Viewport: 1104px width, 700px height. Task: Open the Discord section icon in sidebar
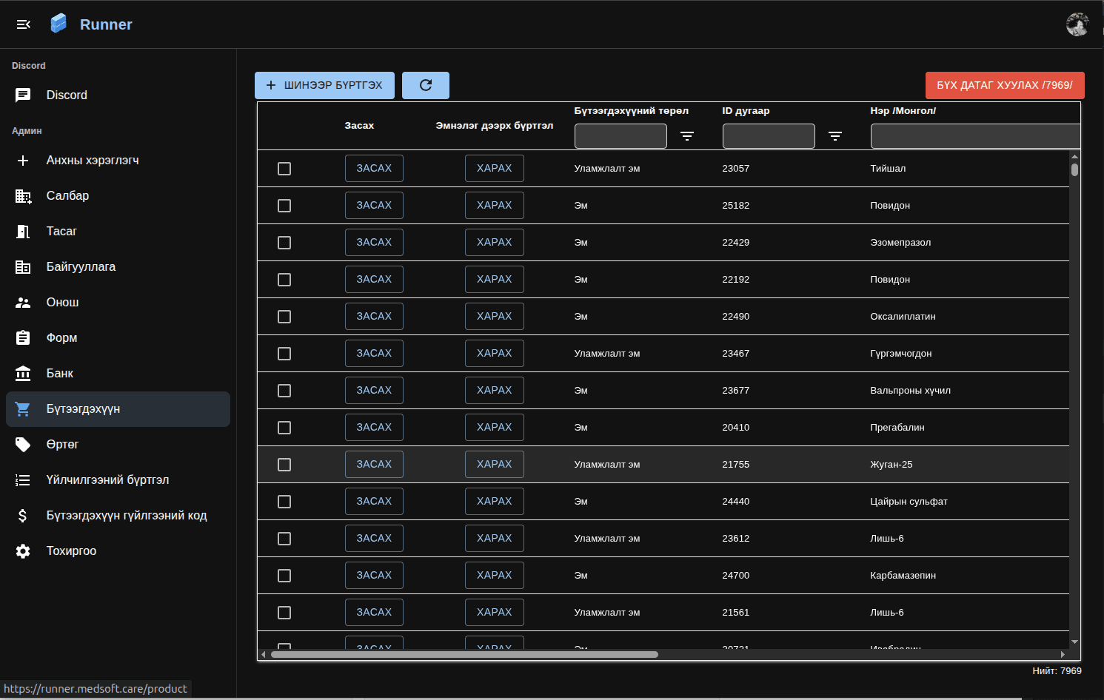pos(22,95)
